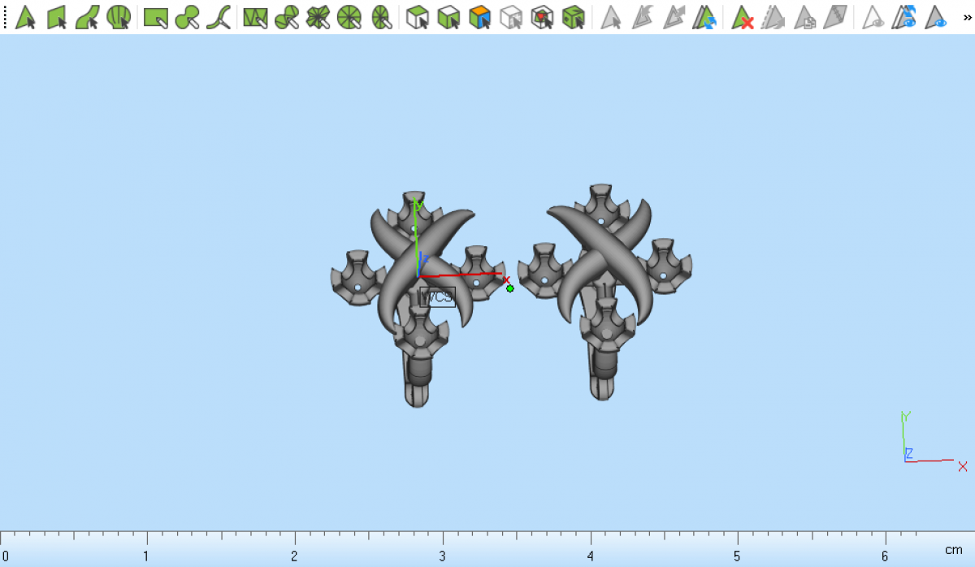
Task: Click the gray wireframe cube icon
Action: click(511, 16)
